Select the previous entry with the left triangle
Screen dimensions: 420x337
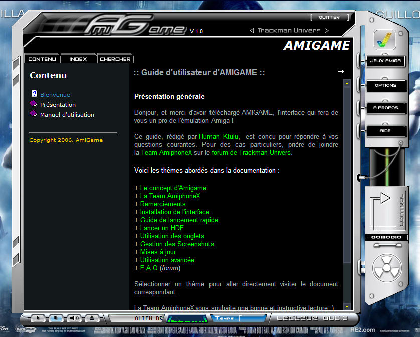click(x=252, y=31)
